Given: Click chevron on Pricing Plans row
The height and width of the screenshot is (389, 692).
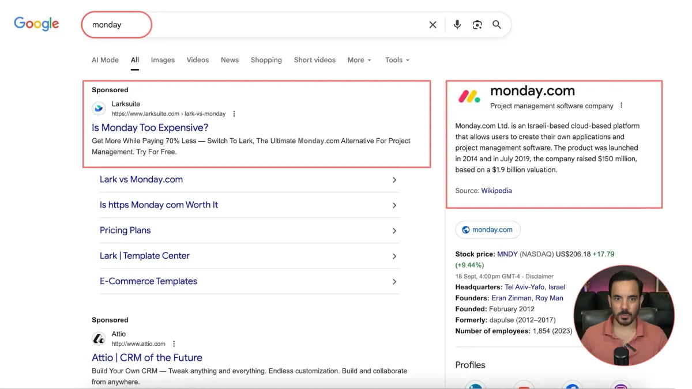Looking at the screenshot, I should [x=394, y=231].
